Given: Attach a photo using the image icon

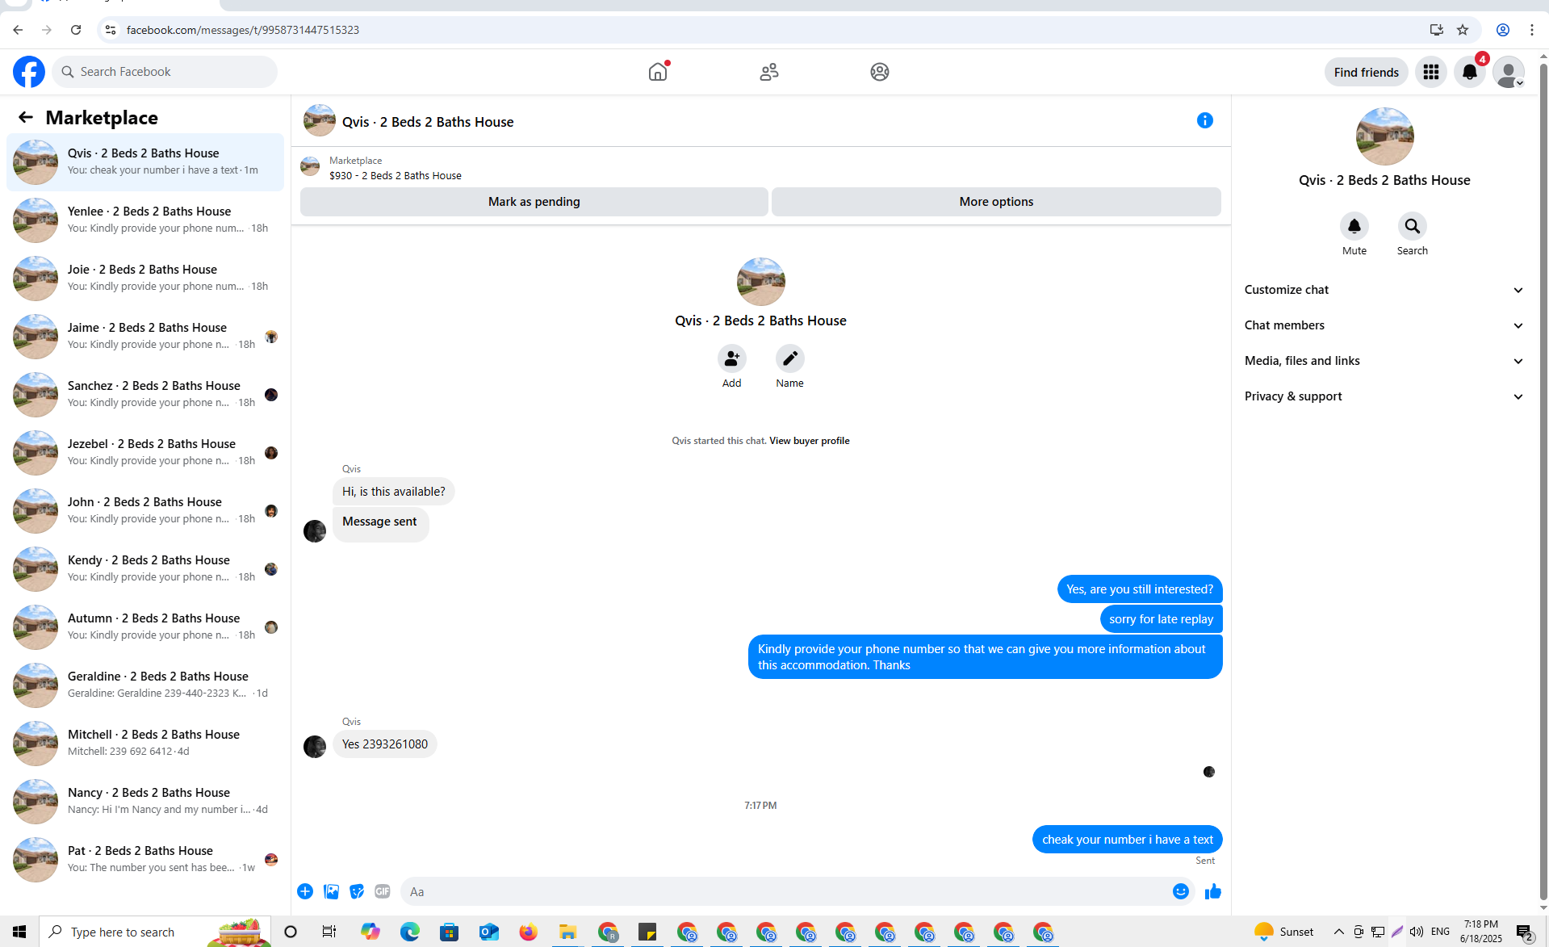Looking at the screenshot, I should (331, 891).
